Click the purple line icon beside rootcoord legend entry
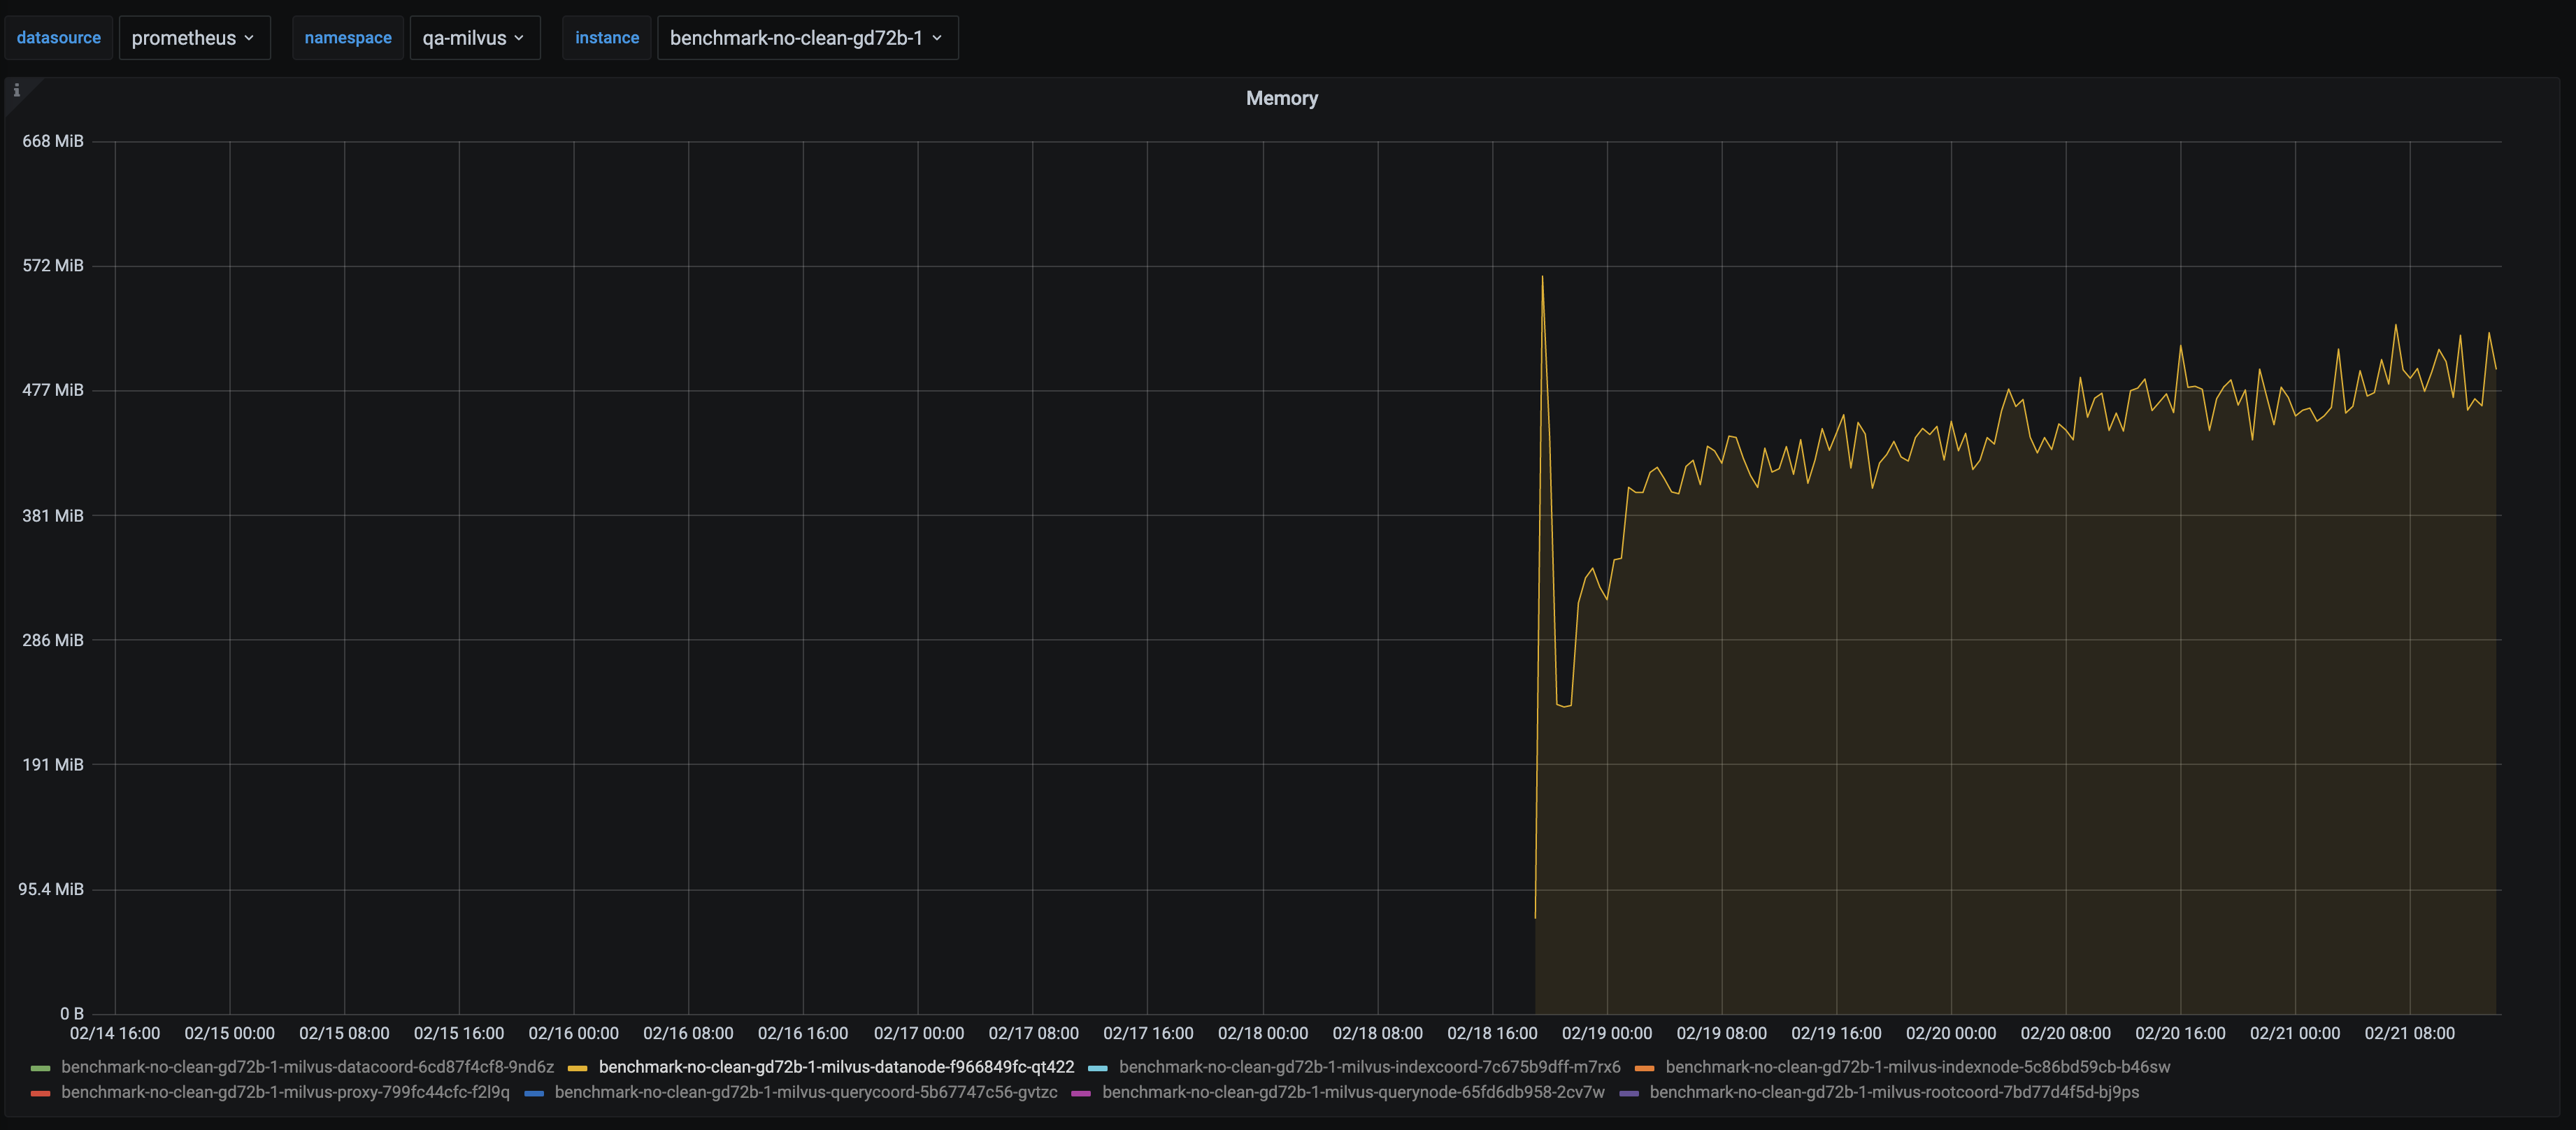This screenshot has width=2576, height=1130. click(x=1628, y=1093)
